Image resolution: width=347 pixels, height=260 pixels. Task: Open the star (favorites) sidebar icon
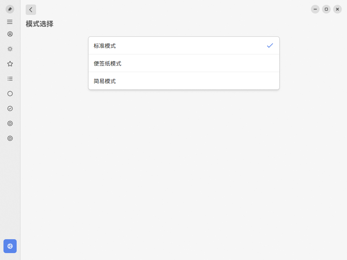pyautogui.click(x=10, y=64)
